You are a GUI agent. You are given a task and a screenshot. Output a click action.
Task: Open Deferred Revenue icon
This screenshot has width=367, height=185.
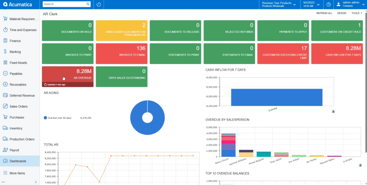pos(5,95)
